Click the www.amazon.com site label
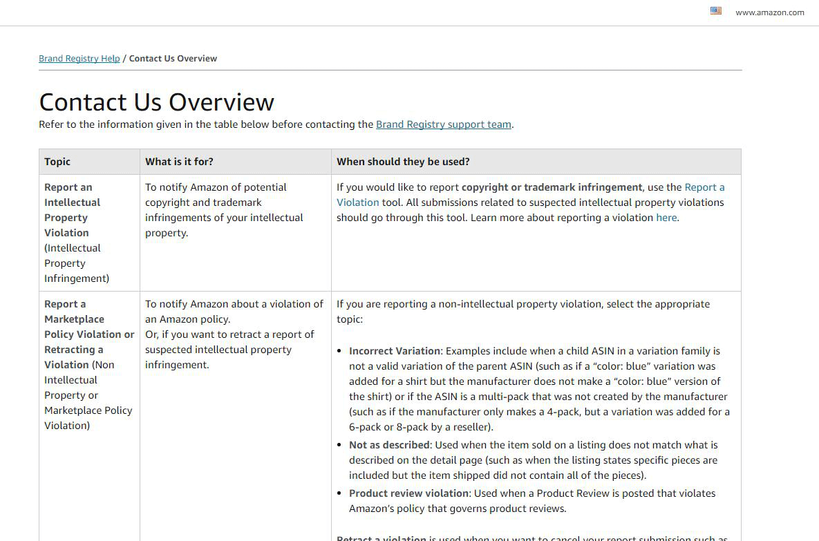819x541 pixels. (769, 12)
